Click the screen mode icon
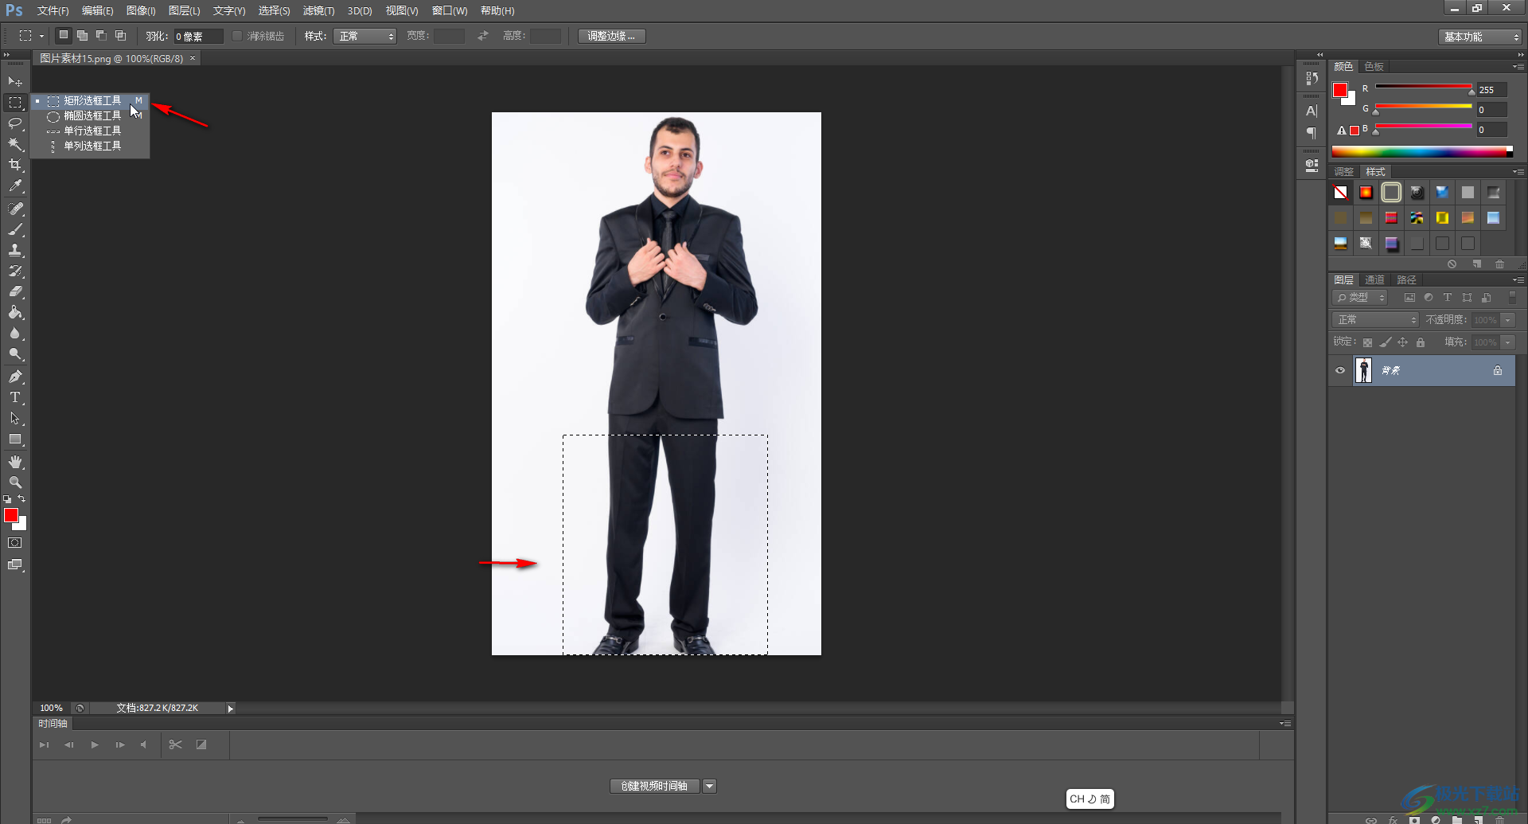1528x824 pixels. 15,564
